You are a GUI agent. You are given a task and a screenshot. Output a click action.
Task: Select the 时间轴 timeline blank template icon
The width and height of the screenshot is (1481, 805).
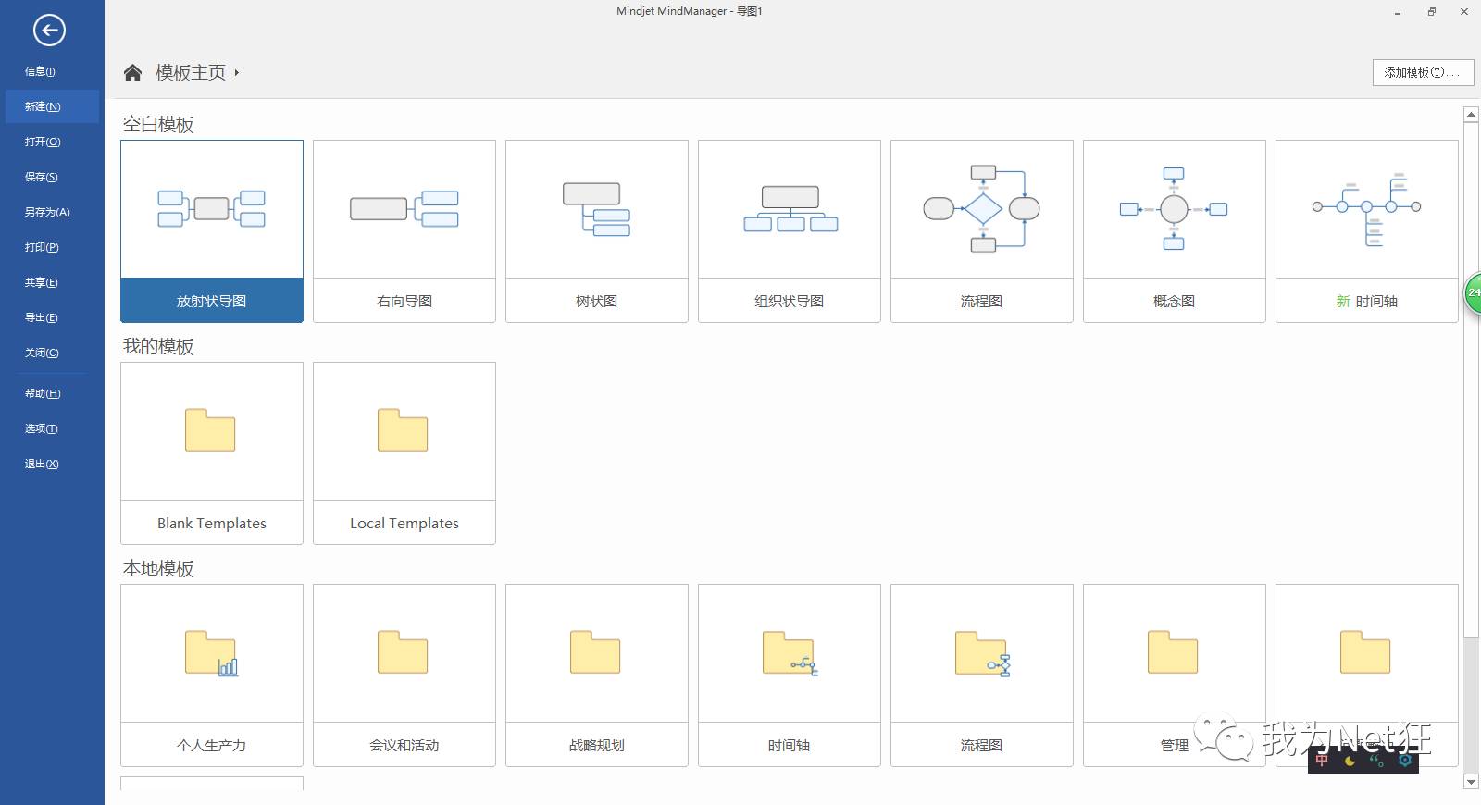(x=1366, y=209)
